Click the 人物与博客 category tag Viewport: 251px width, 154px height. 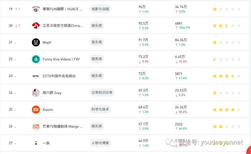[x=100, y=143]
